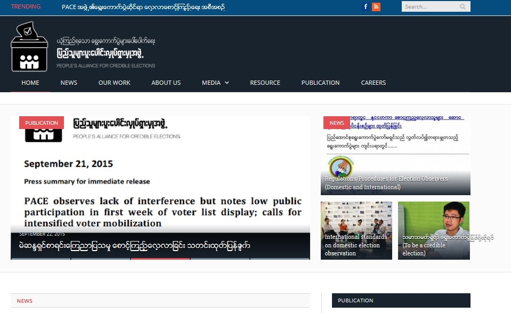Viewport: 511px width, 313px height.
Task: Open the HOME menu item
Action: [30, 83]
